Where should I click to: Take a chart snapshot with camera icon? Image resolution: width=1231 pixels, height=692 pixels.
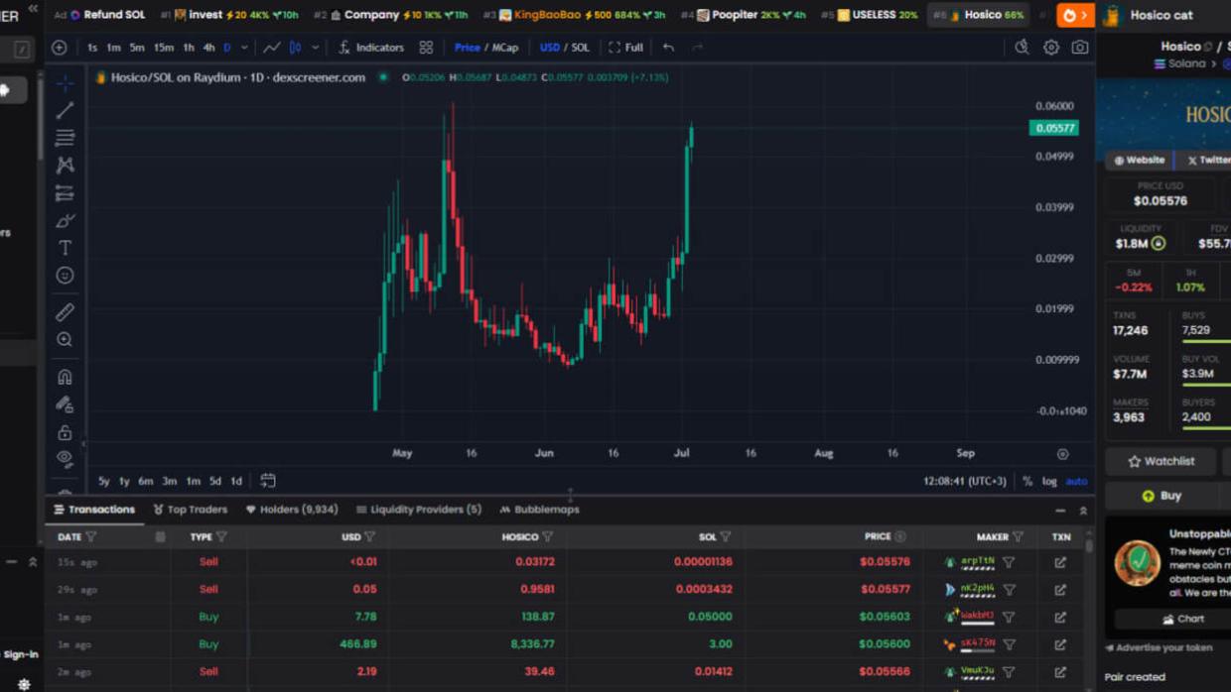point(1079,48)
